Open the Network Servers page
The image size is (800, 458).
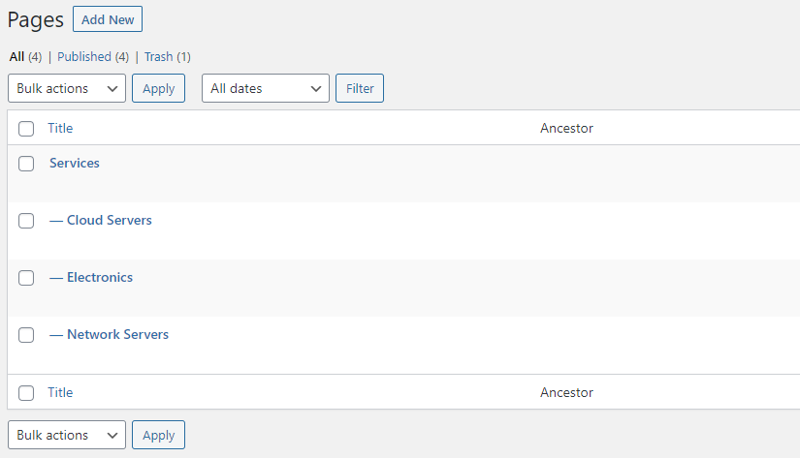pos(118,334)
